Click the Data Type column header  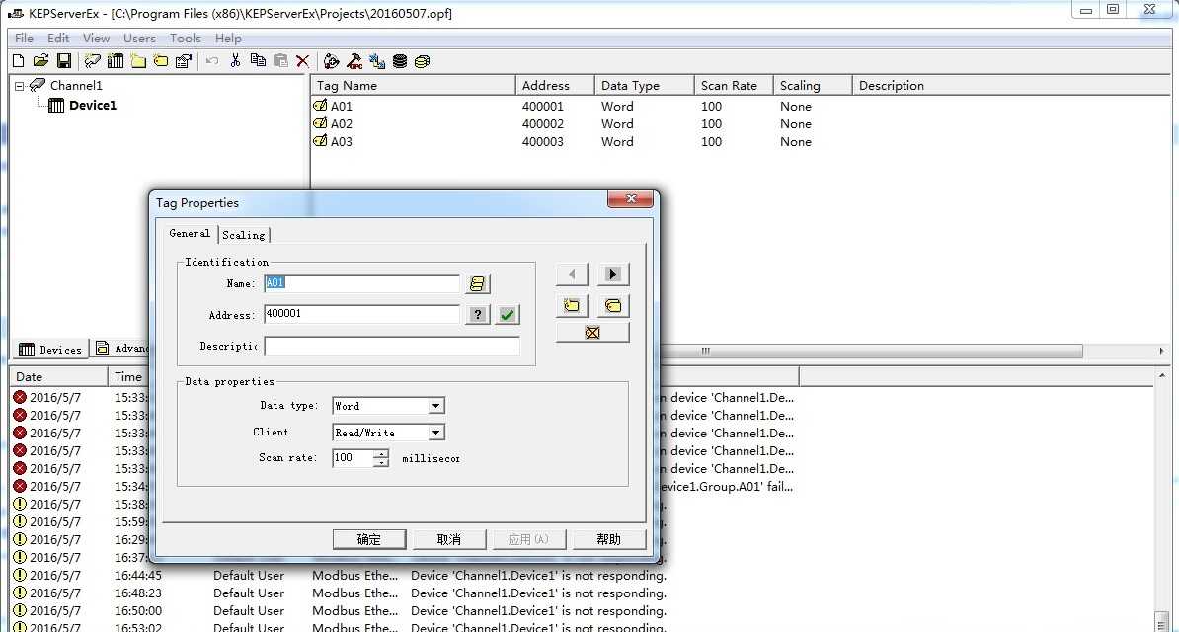[645, 86]
